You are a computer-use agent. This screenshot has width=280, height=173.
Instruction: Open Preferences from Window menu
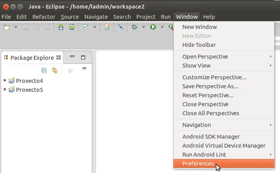tap(224, 164)
